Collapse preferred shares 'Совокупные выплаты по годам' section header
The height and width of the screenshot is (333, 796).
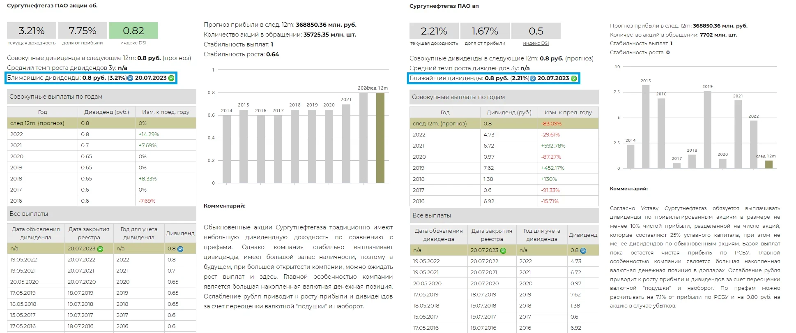pos(504,97)
